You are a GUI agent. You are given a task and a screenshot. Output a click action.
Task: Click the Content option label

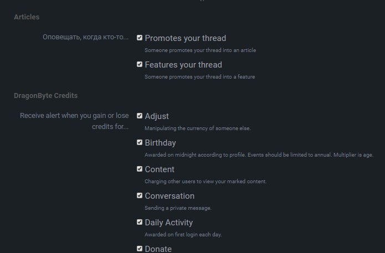pyautogui.click(x=160, y=169)
